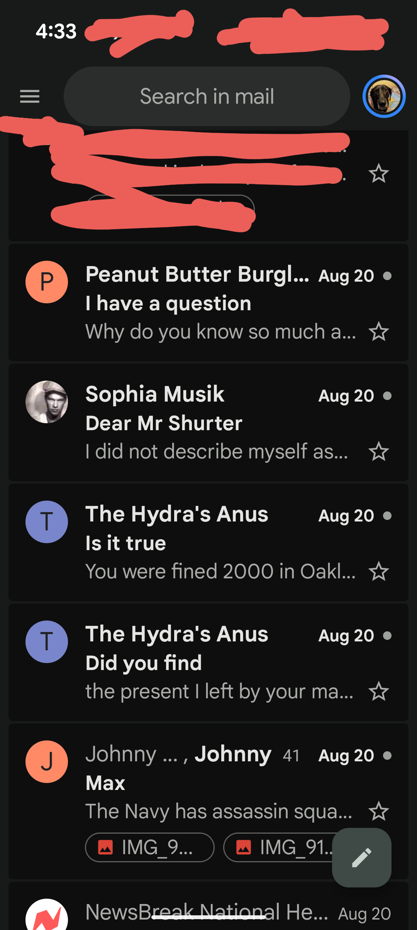417x930 pixels.
Task: Tap the compose pencil button
Action: coord(362,857)
